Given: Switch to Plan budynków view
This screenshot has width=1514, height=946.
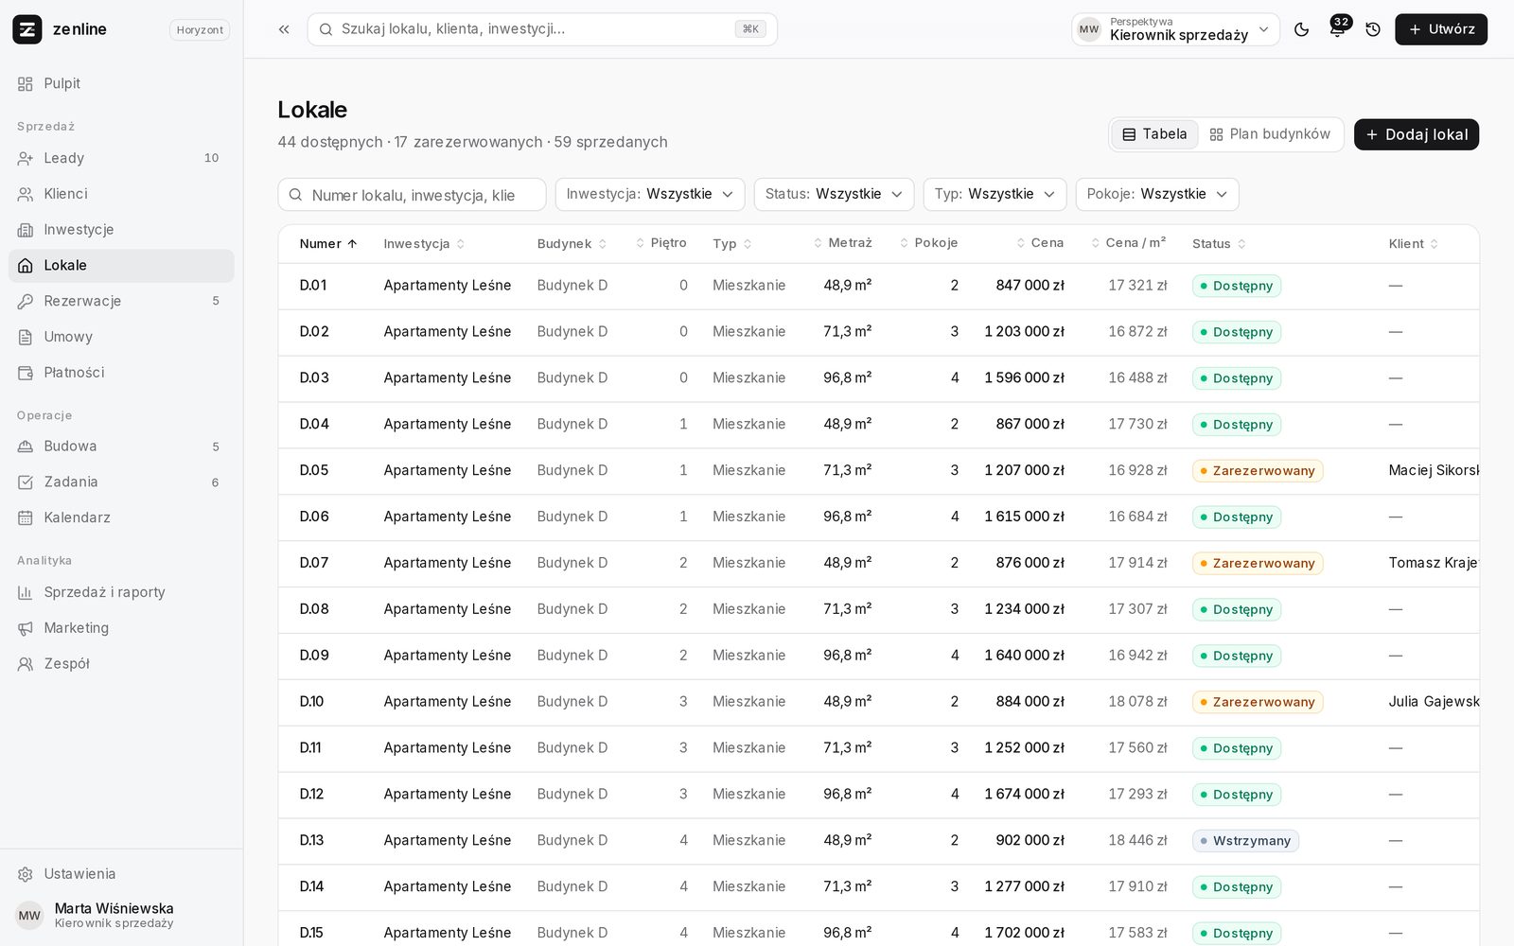Looking at the screenshot, I should (x=1270, y=134).
